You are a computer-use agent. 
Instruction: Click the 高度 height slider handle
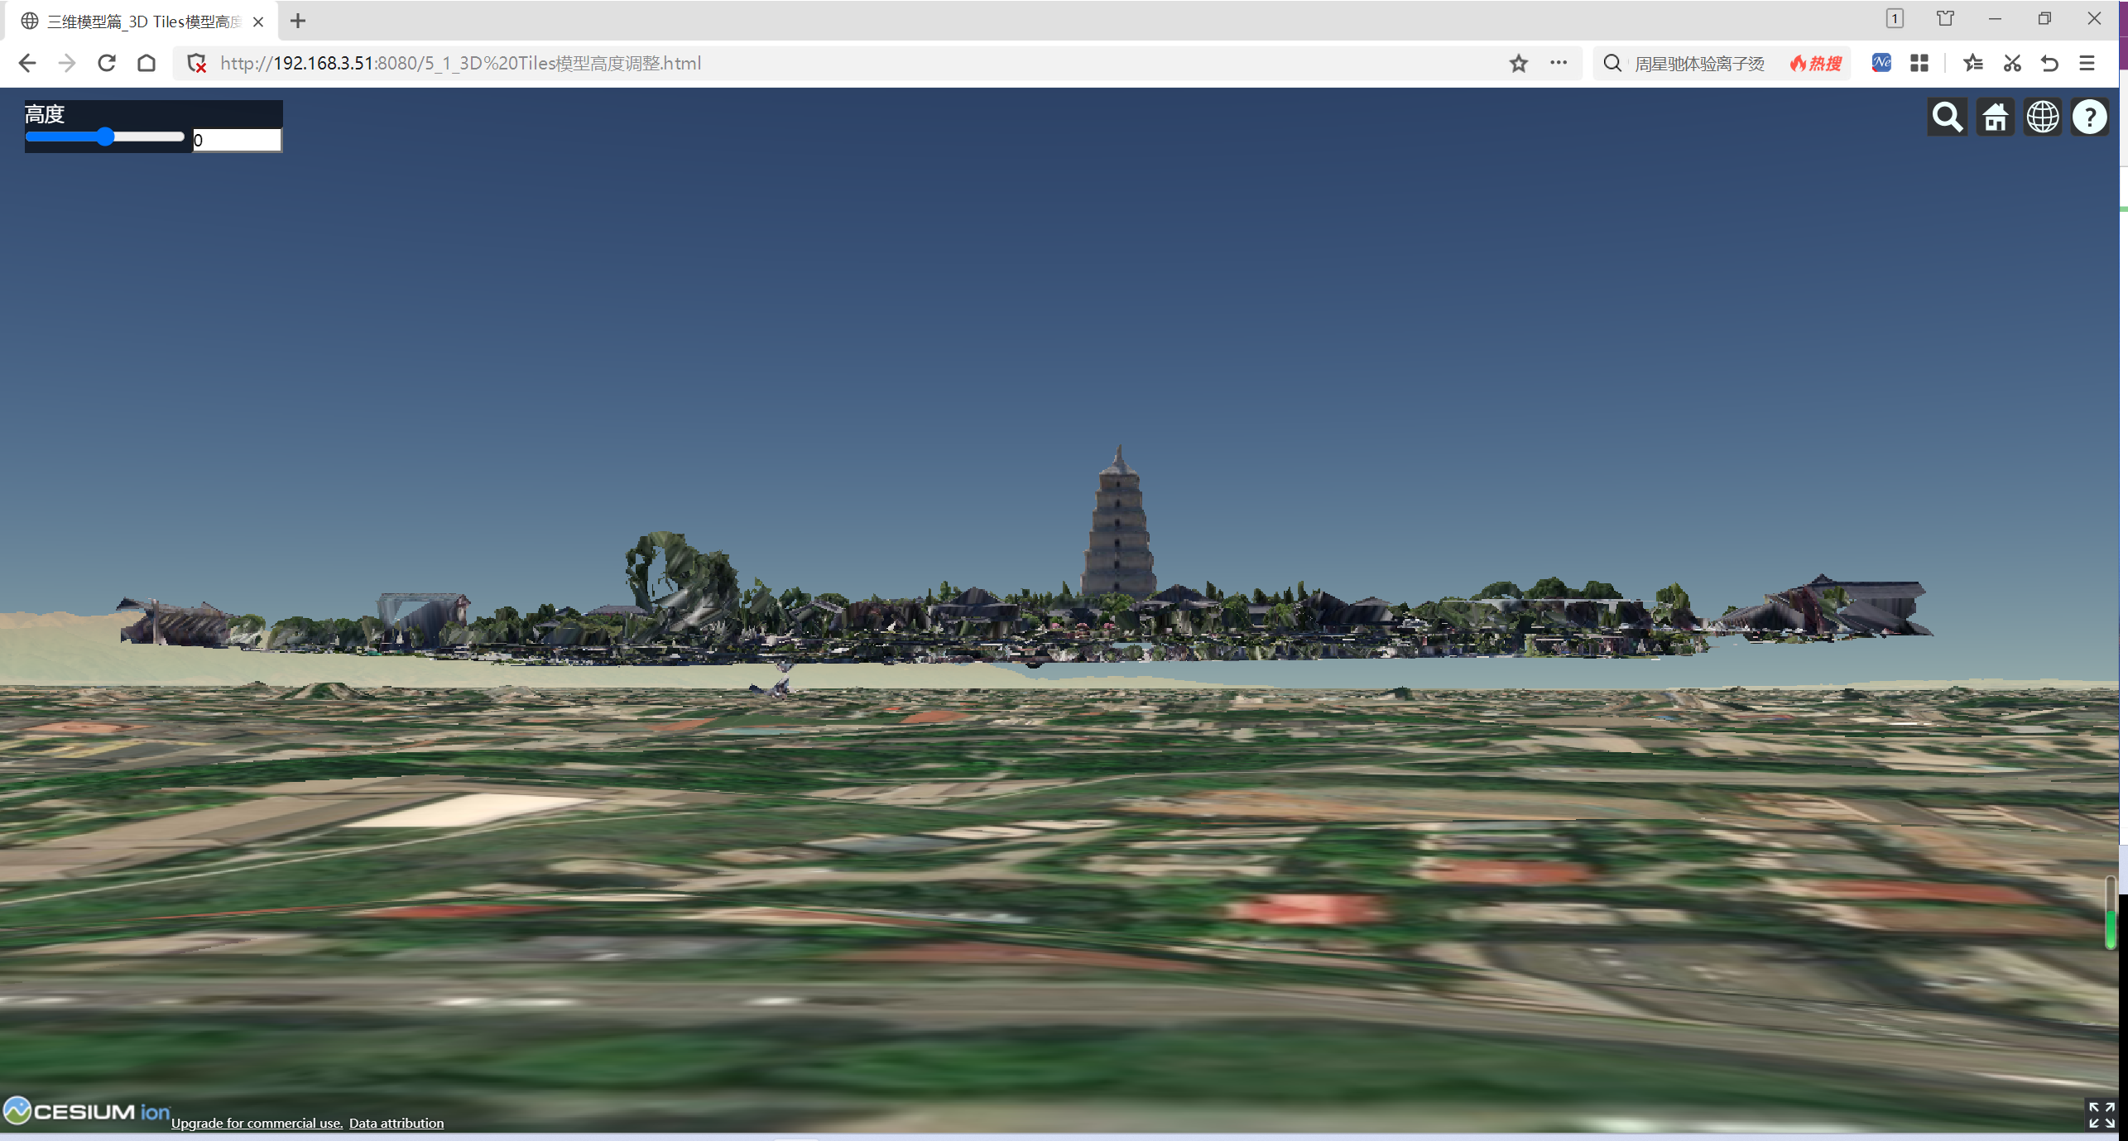105,137
